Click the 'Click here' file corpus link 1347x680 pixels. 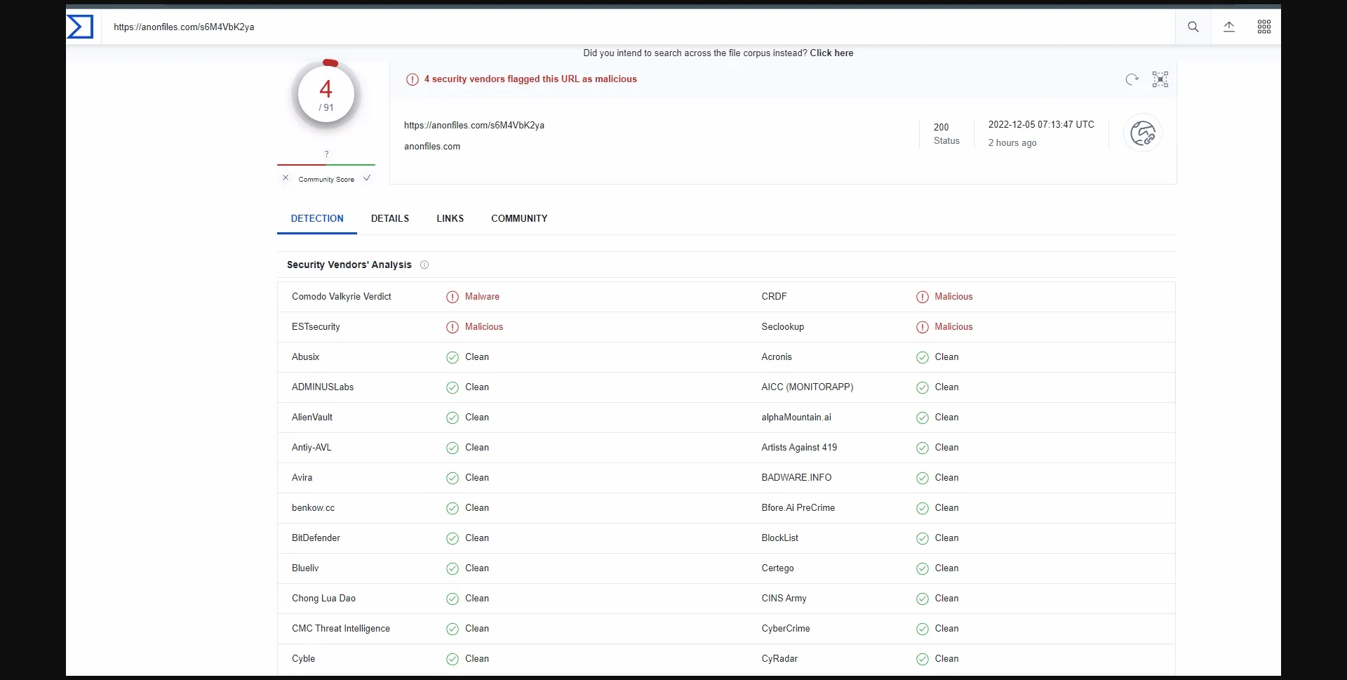click(831, 53)
